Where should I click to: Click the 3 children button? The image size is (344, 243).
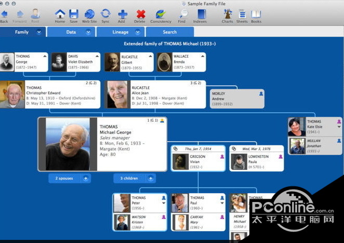tap(129, 178)
